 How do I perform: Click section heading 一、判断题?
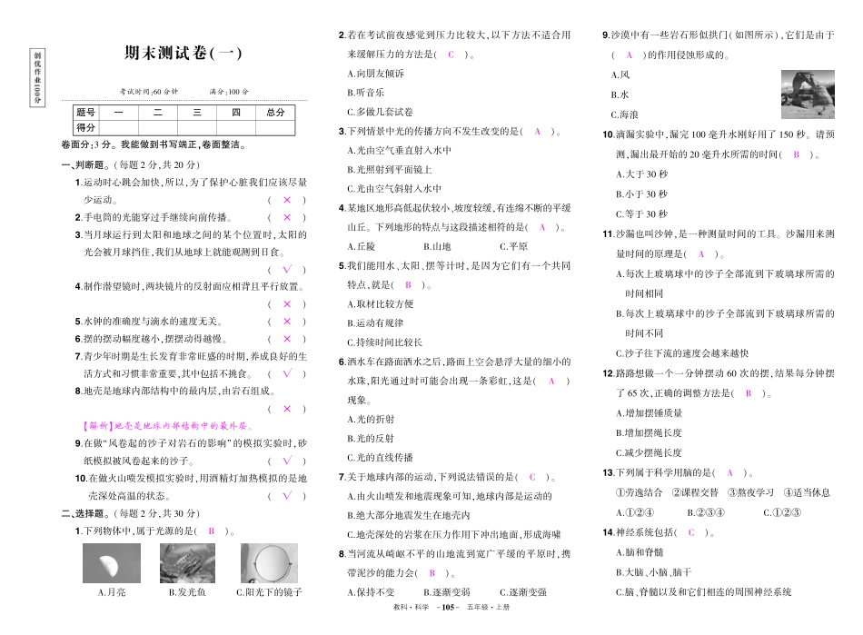tap(84, 164)
